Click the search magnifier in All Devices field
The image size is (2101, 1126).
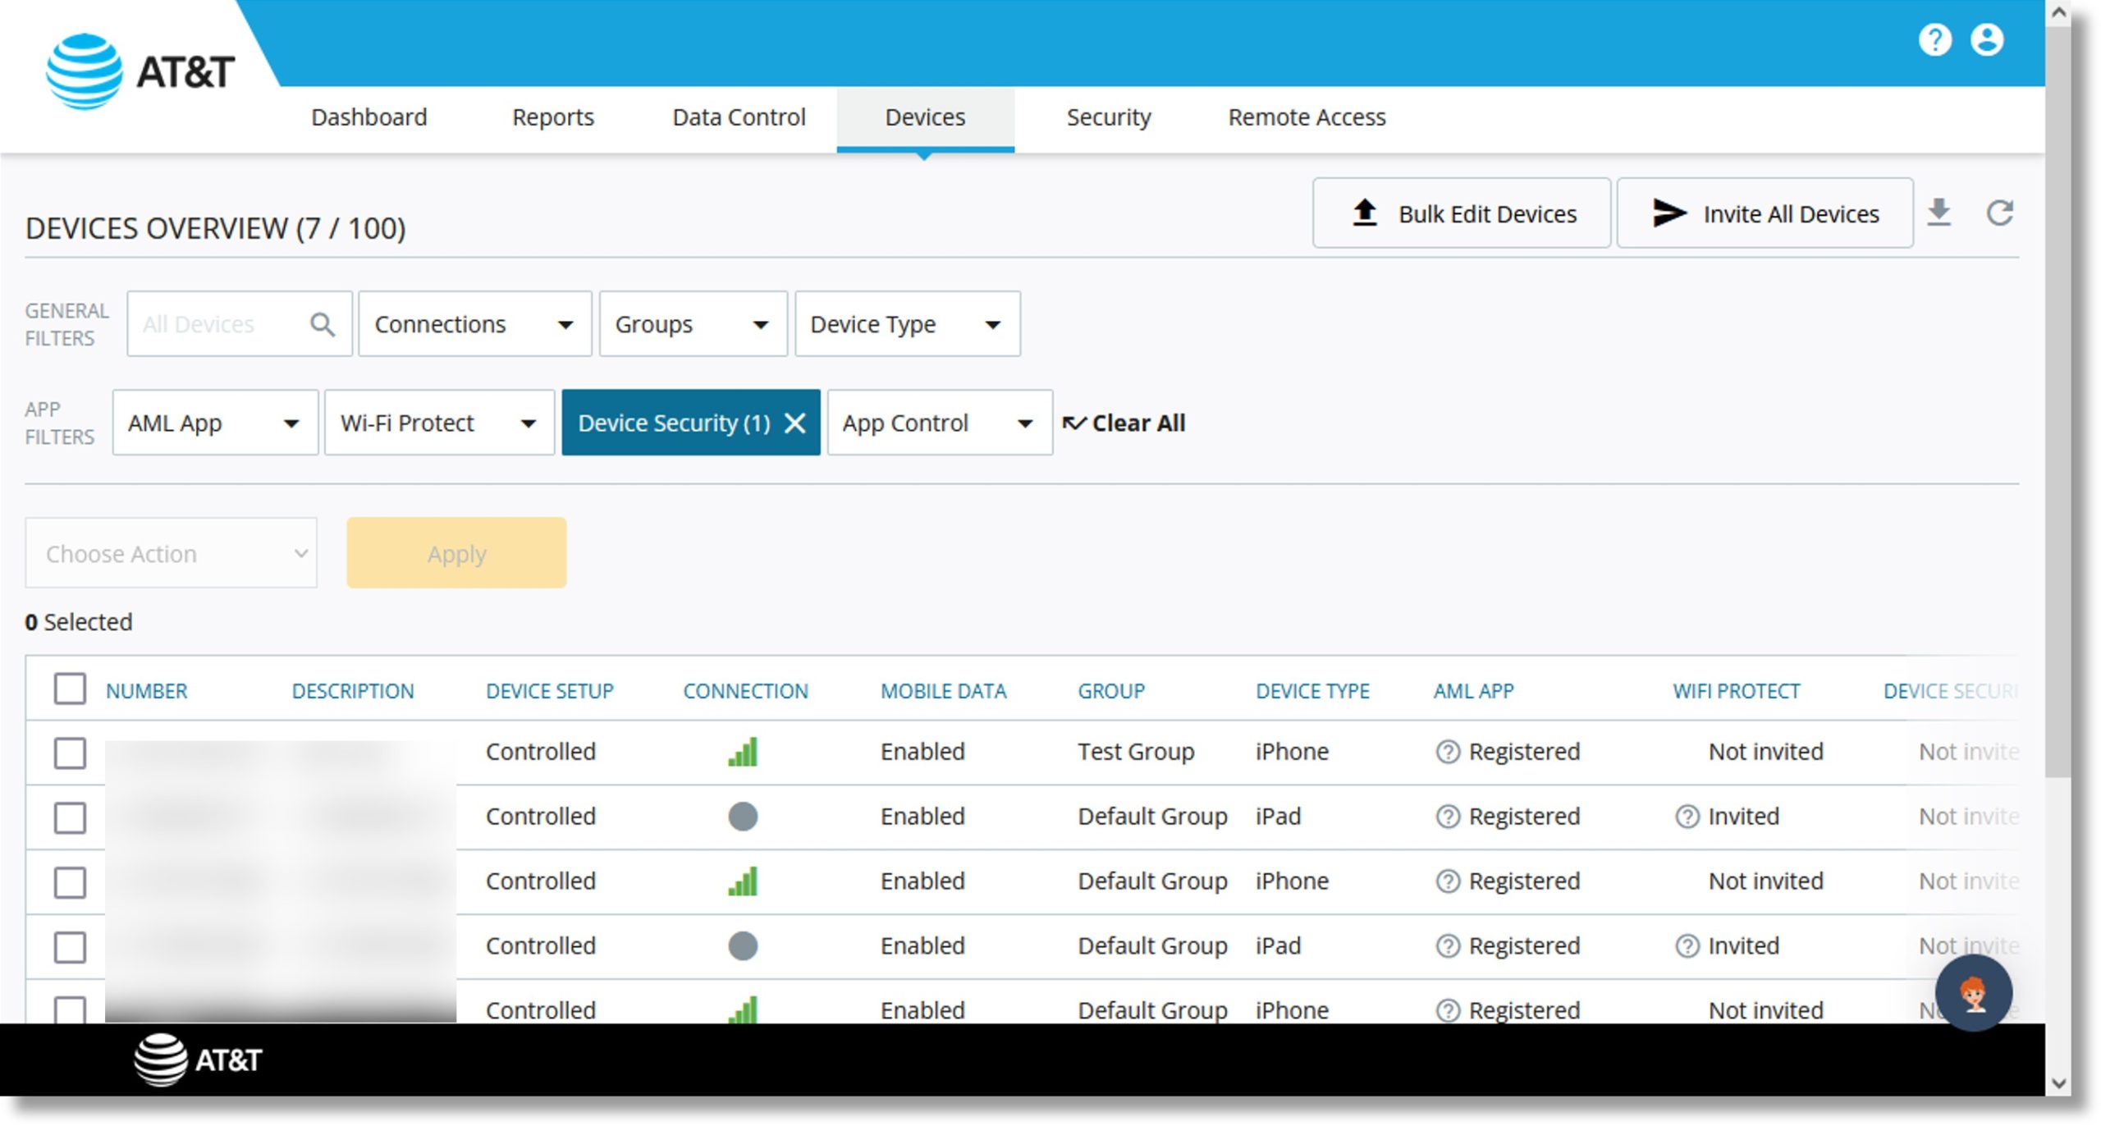click(323, 324)
